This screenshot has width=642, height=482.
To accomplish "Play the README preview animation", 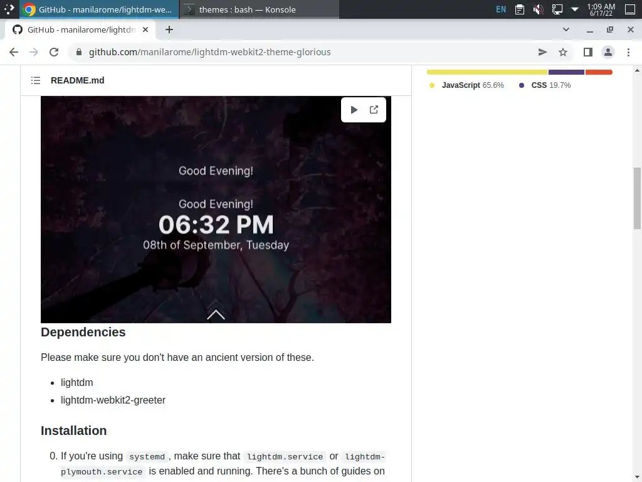I will click(x=354, y=110).
